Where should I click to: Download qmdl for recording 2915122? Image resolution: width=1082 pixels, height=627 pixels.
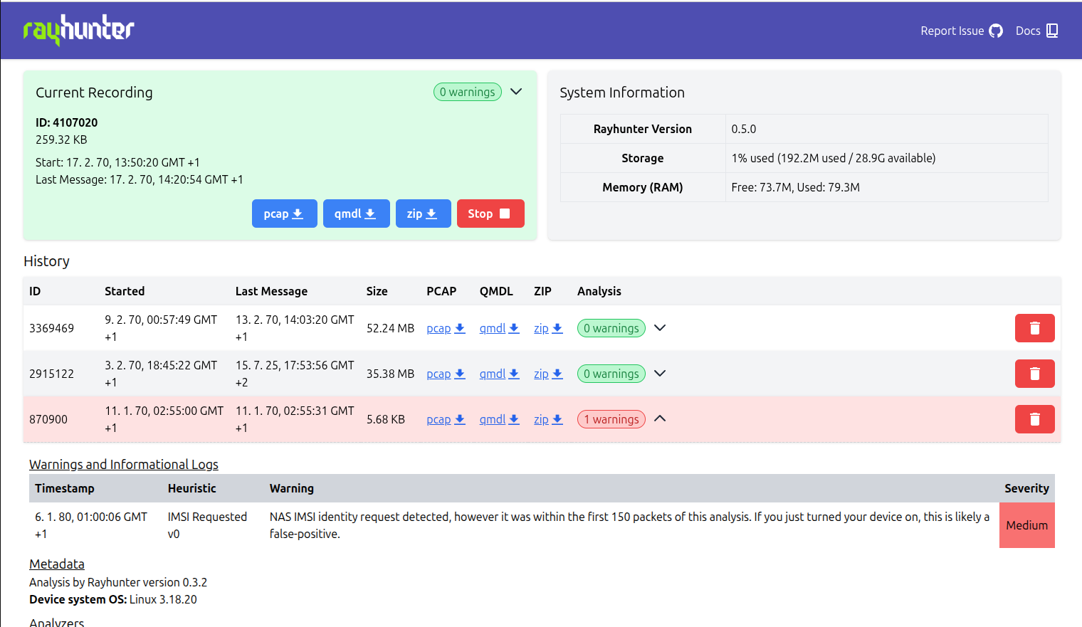click(x=499, y=374)
